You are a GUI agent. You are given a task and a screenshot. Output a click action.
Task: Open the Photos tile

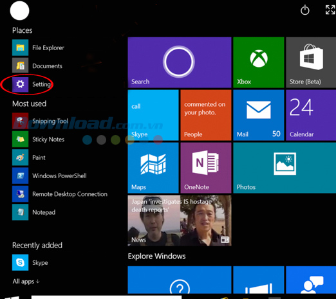pos(285,168)
